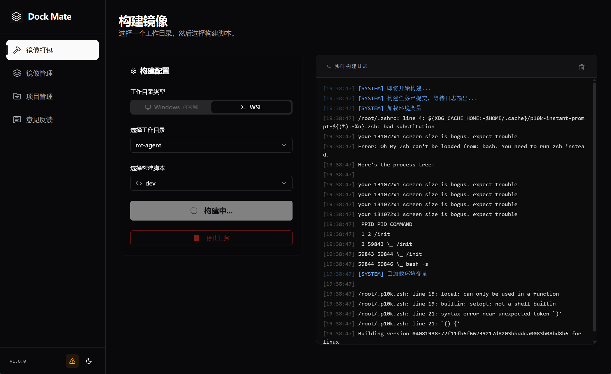Open the 意见反馈 feedback page
The height and width of the screenshot is (374, 611).
[x=39, y=120]
